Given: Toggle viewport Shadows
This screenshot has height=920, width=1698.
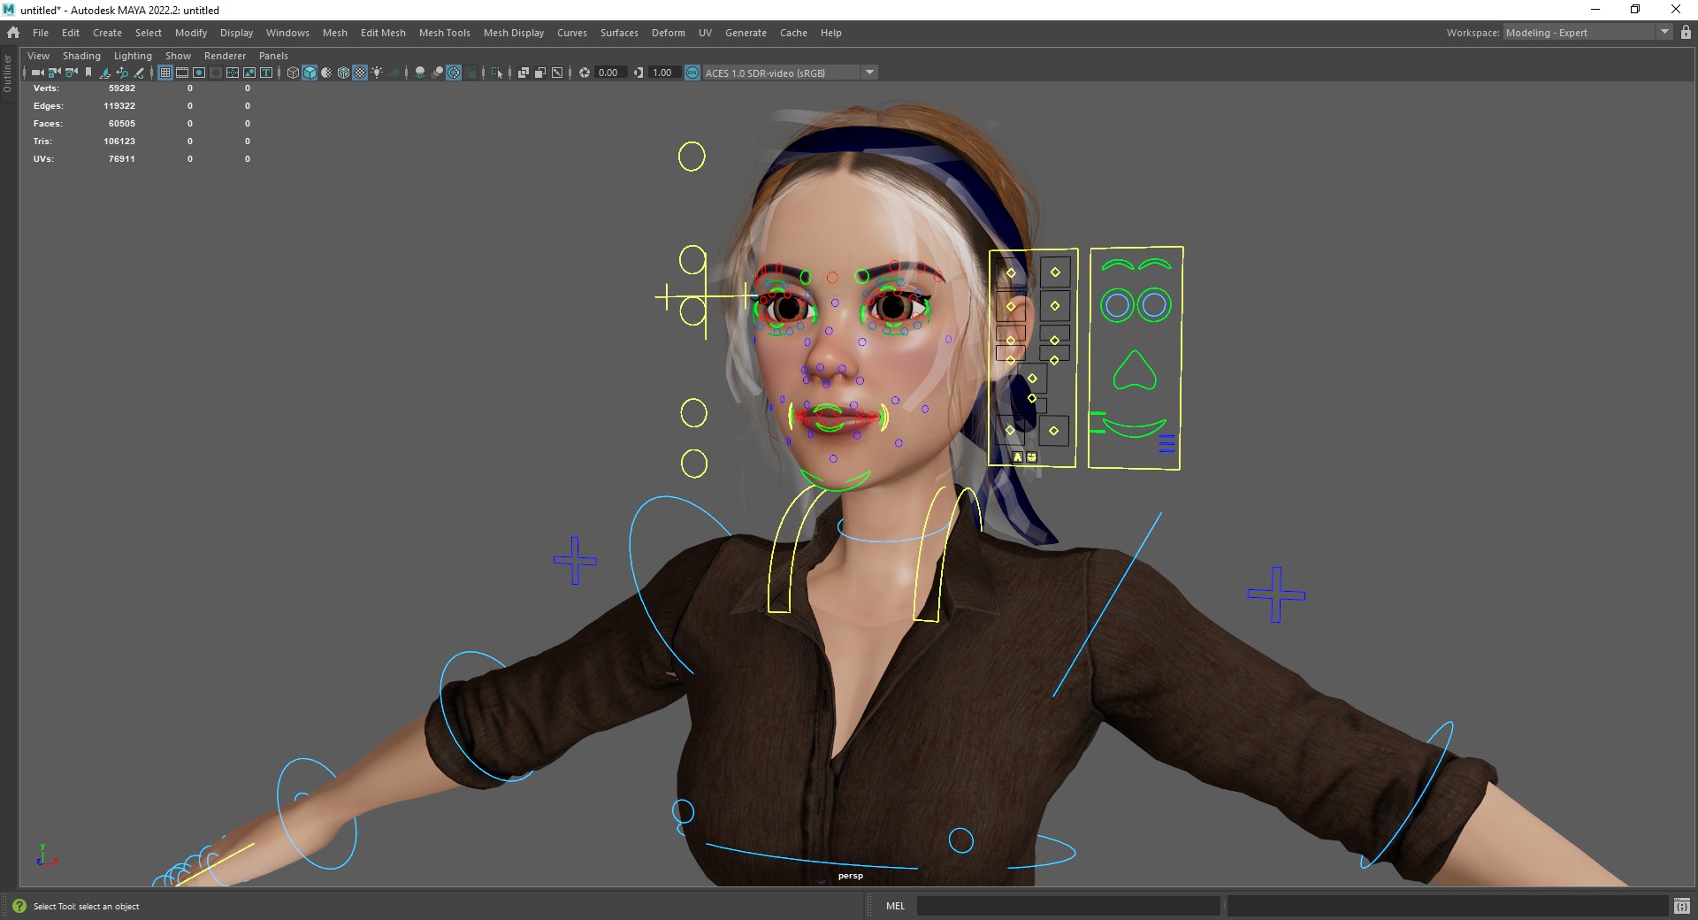Looking at the screenshot, I should [x=394, y=73].
